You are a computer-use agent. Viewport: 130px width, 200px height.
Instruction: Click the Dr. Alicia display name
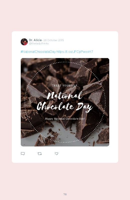(35, 40)
